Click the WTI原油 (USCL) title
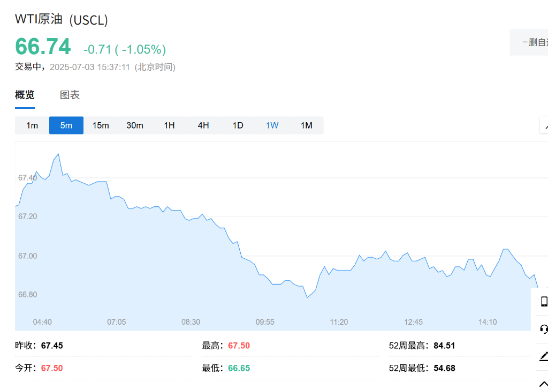548x389 pixels. point(62,20)
